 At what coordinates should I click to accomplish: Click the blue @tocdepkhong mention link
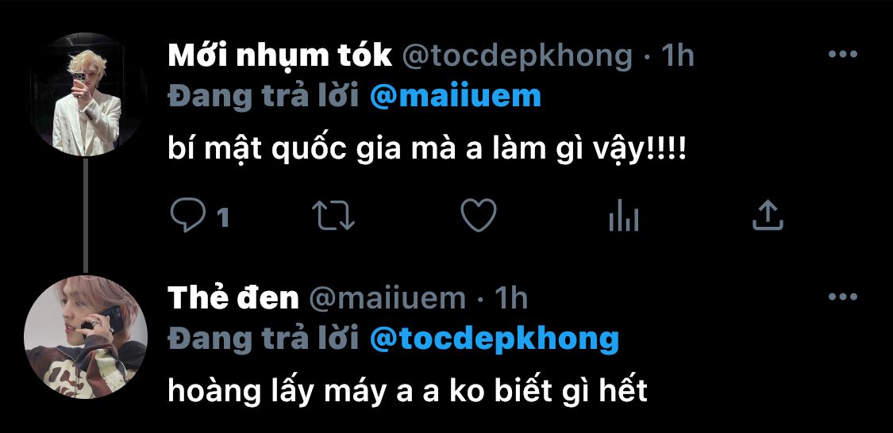click(495, 339)
